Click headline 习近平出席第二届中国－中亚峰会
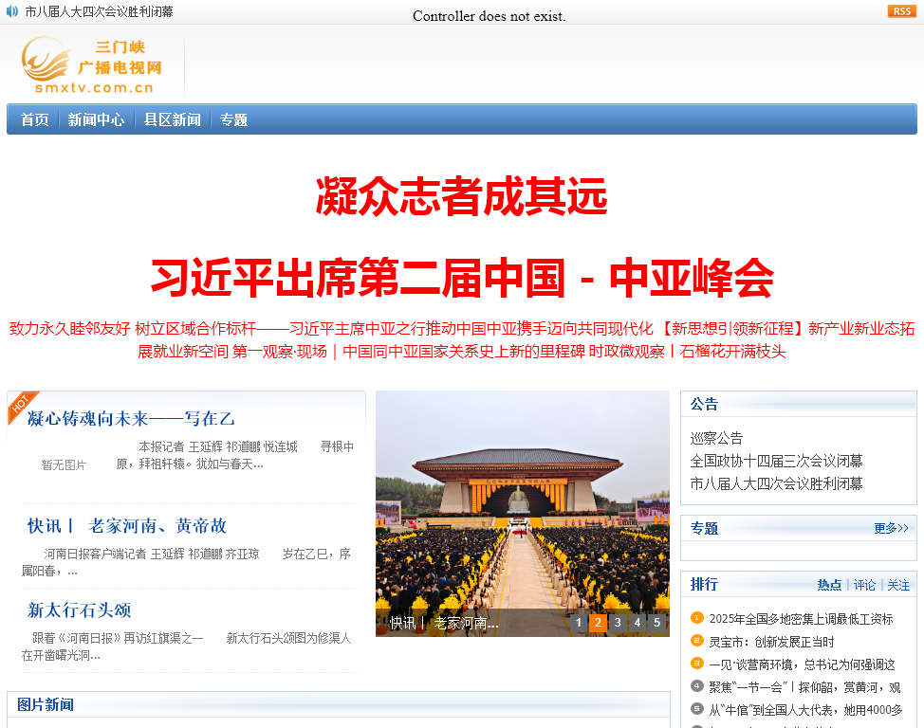924x728 pixels. [462, 277]
